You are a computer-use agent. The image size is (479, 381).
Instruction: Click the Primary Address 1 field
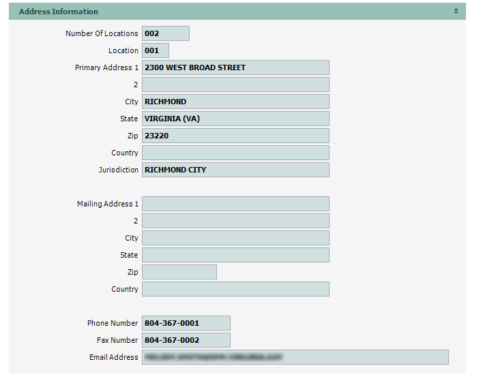[x=235, y=67]
